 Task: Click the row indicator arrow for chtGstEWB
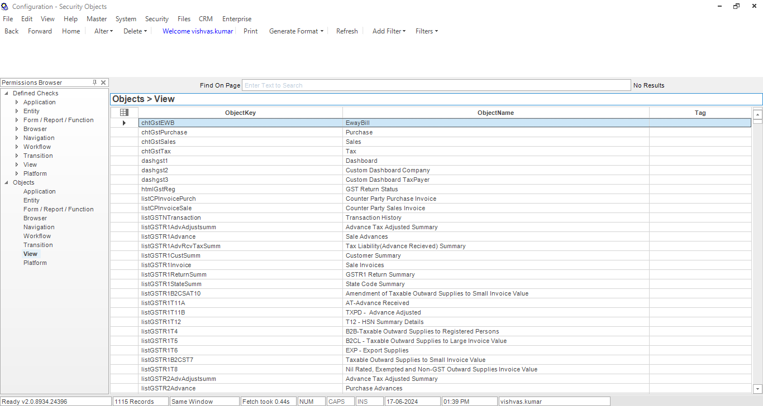124,123
